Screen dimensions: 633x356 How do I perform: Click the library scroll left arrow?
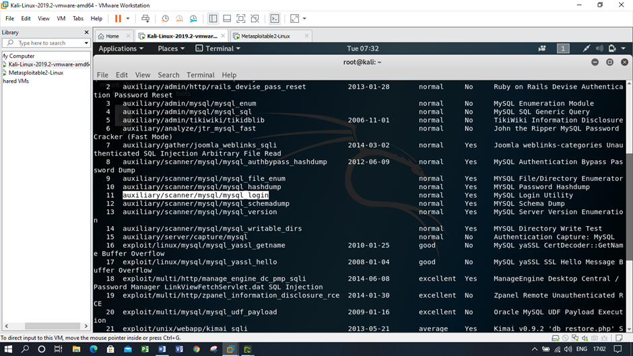pyautogui.click(x=7, y=326)
